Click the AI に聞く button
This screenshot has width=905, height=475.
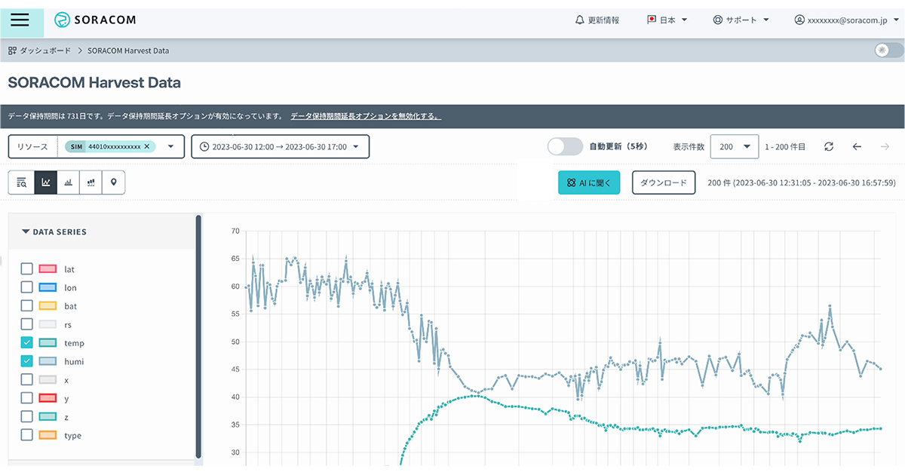click(588, 182)
